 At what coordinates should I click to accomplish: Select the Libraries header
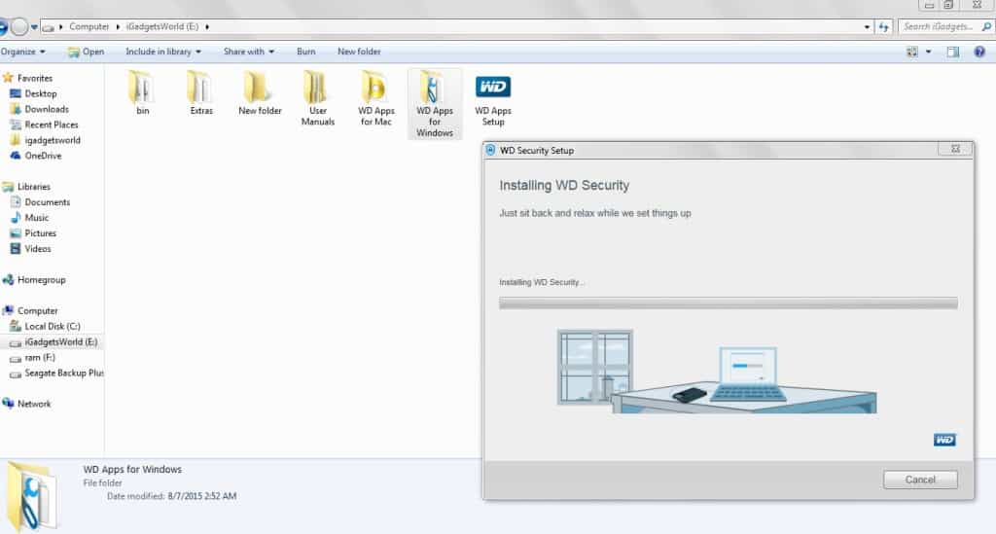pyautogui.click(x=33, y=187)
